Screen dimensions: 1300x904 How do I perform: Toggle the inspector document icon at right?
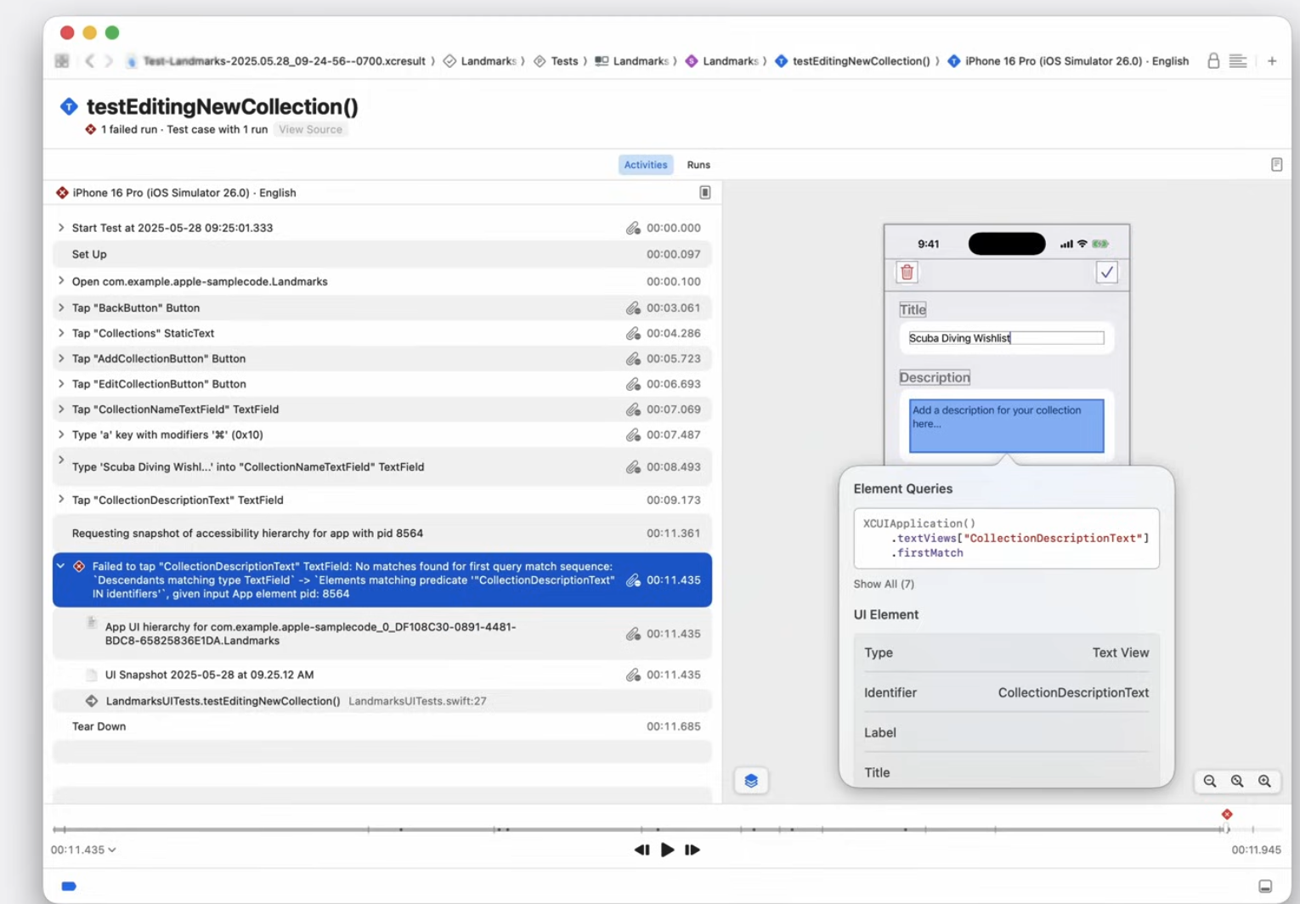[x=1276, y=164]
